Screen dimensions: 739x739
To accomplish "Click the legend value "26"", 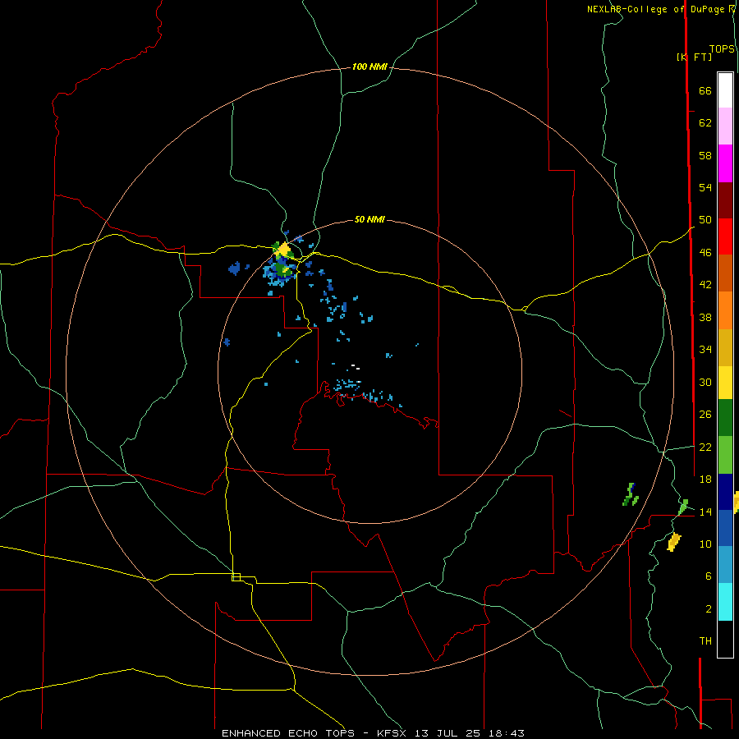I will point(705,415).
